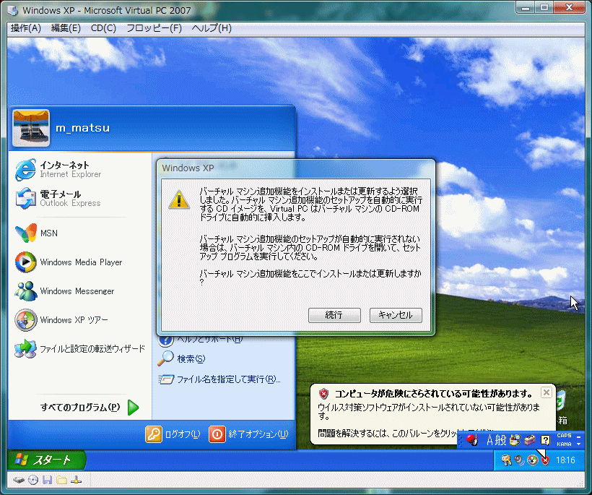The width and height of the screenshot is (592, 495).
Task: Click the CD drive status icon
Action: [x=33, y=481]
